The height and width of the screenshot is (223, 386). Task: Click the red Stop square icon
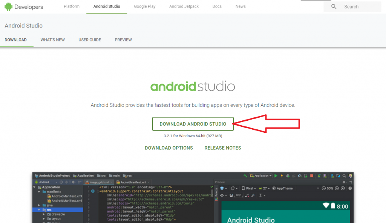pos(312,176)
